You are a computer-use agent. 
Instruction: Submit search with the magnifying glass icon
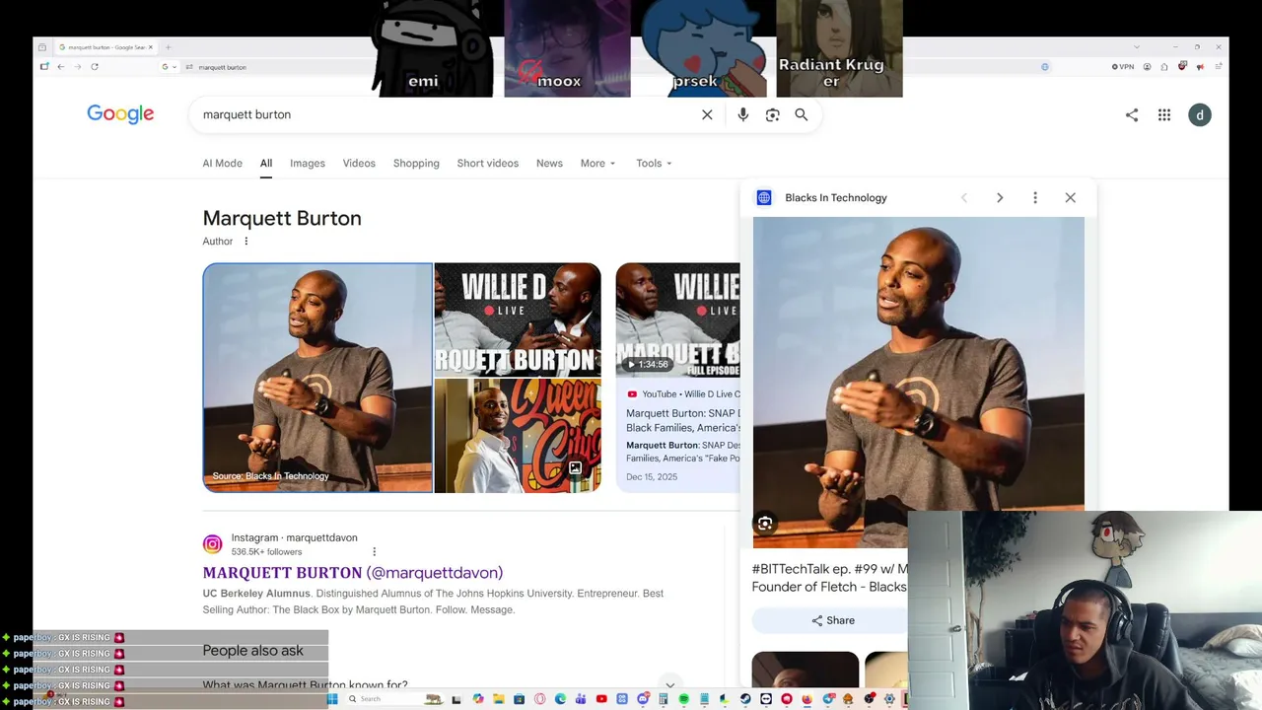[802, 114]
